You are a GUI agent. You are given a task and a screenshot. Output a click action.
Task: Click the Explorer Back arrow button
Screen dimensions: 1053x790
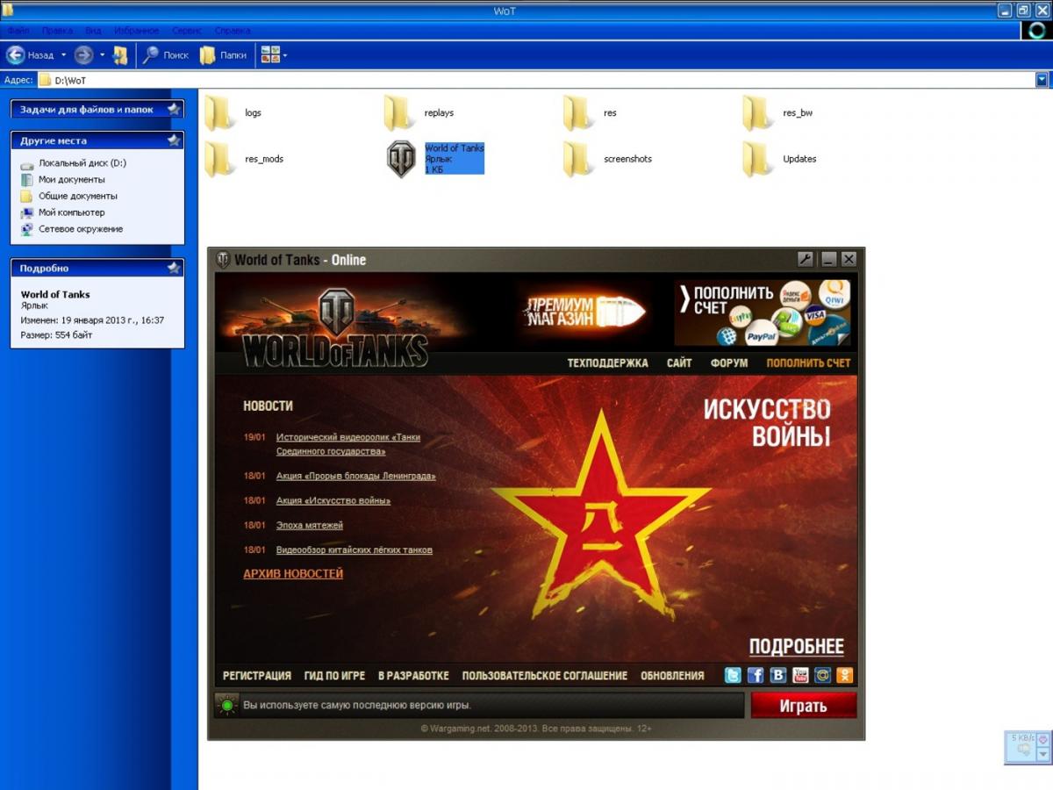15,54
